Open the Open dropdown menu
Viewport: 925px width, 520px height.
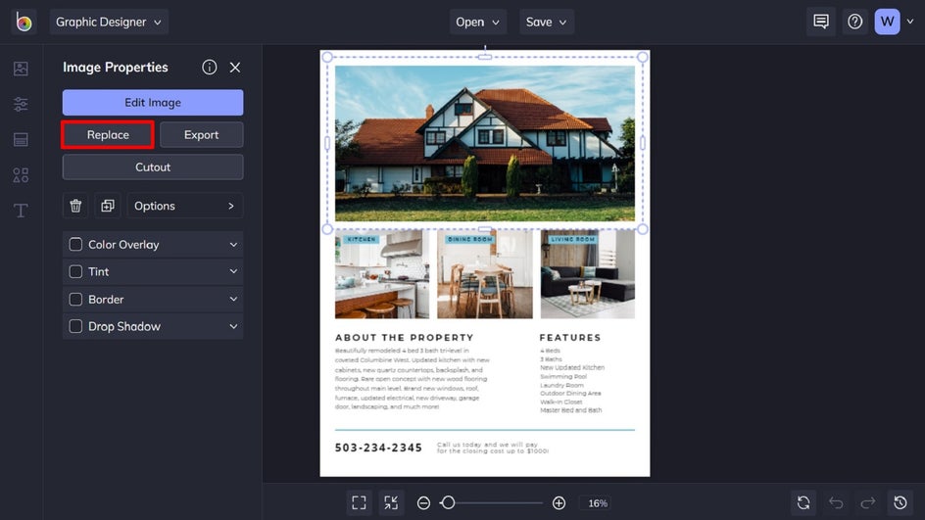click(x=478, y=22)
